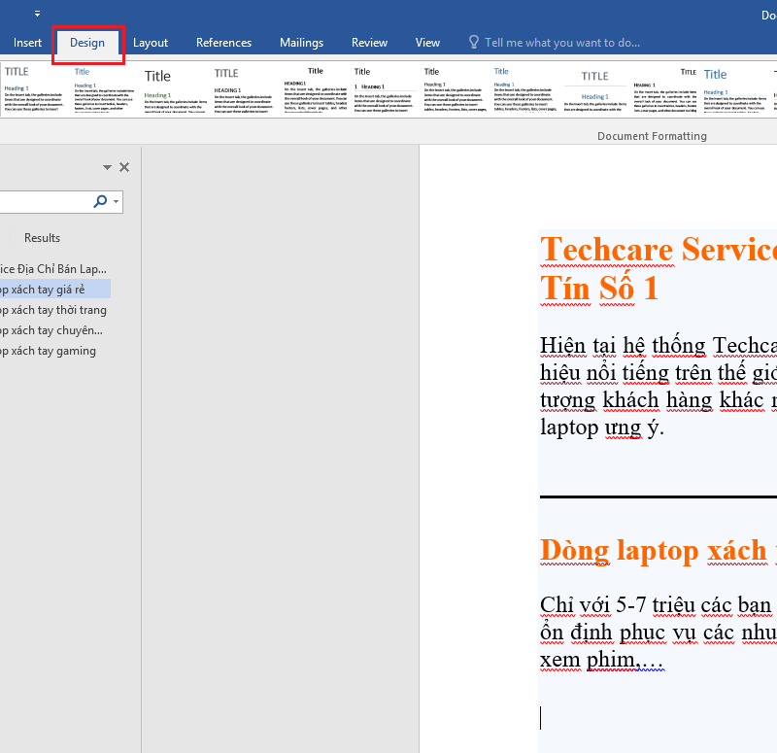This screenshot has height=753, width=777.
Task: Open the search options dropdown beside the magnifier
Action: (116, 202)
